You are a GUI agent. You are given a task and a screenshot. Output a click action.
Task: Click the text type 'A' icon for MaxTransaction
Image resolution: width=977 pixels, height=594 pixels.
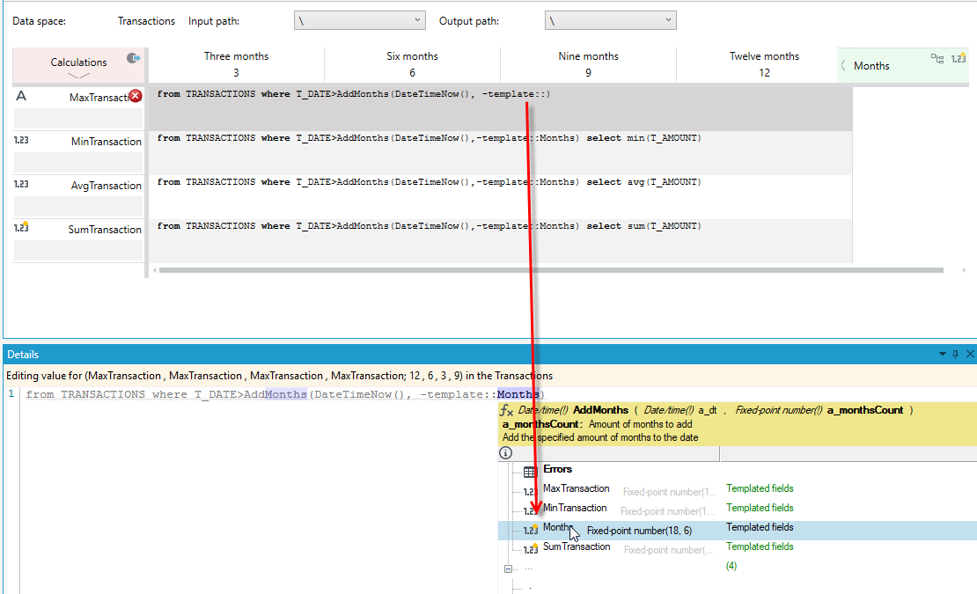21,96
